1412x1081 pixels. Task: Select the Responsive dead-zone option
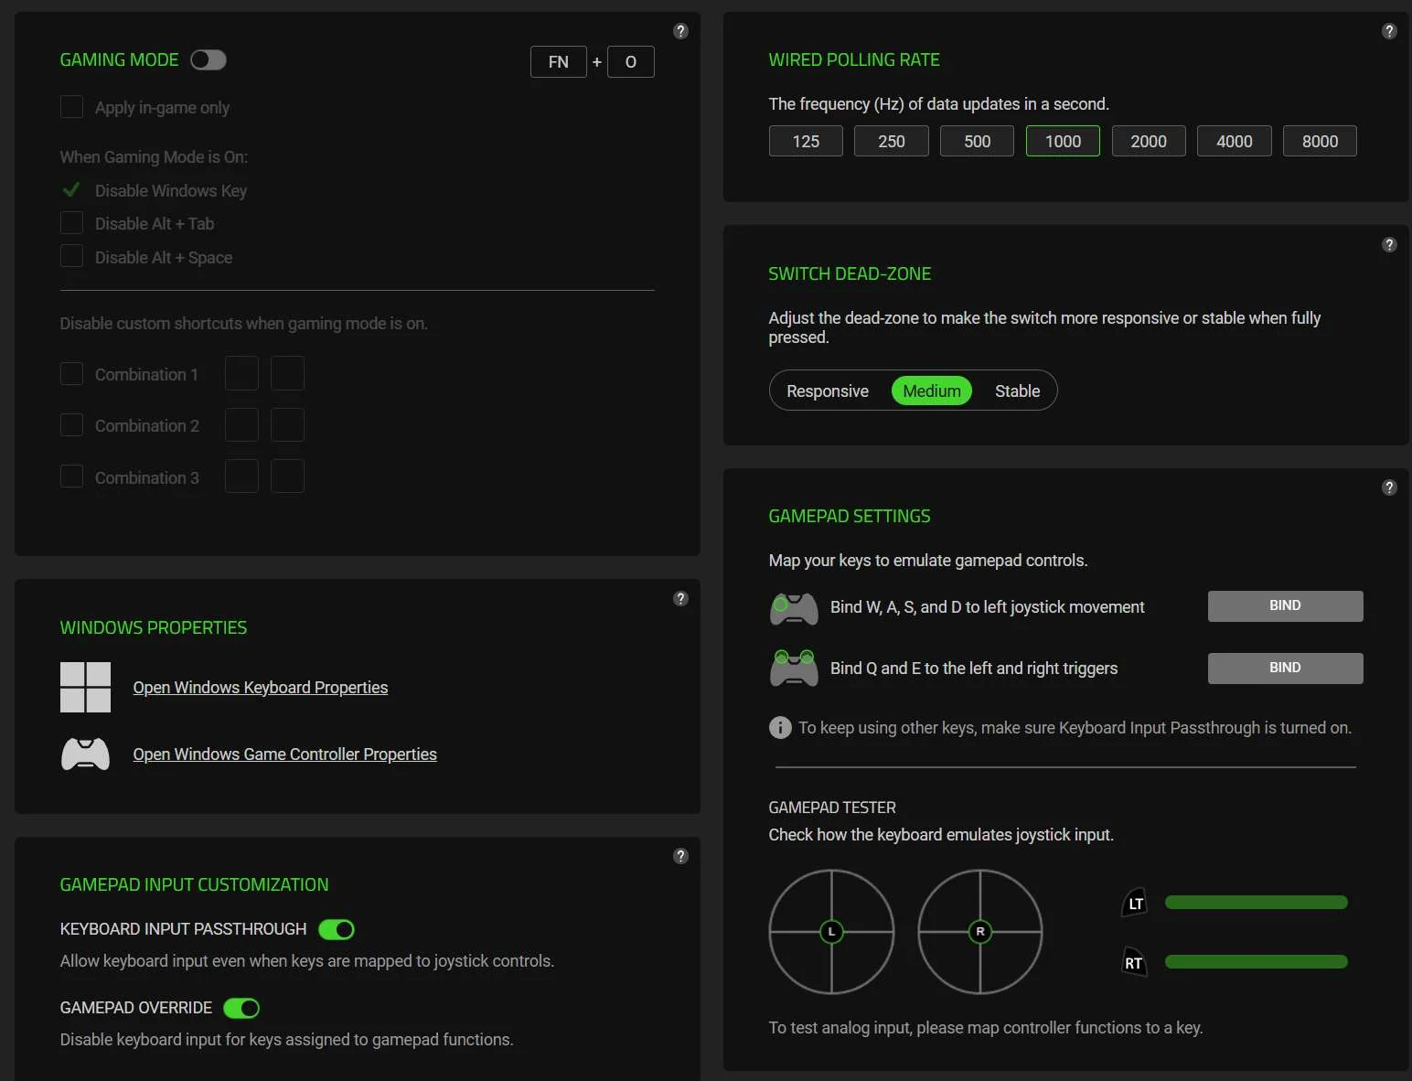[x=828, y=391]
